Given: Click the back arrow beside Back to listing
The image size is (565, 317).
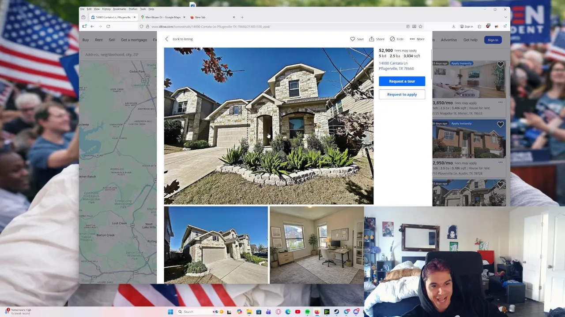Looking at the screenshot, I should 167,39.
